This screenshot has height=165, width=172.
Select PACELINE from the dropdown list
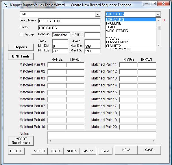click(x=131, y=23)
